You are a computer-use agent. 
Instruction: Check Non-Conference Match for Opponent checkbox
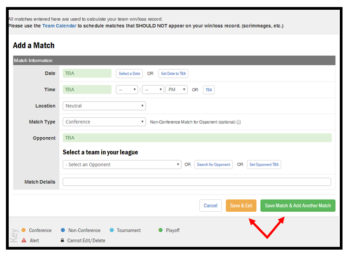[x=239, y=122]
